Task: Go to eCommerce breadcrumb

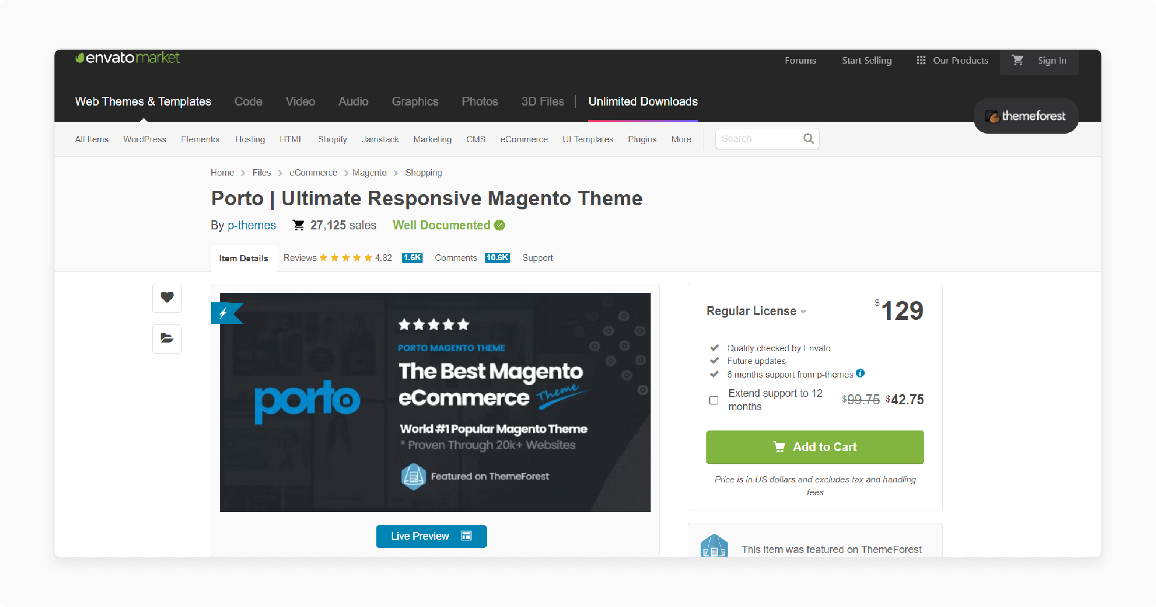Action: [313, 172]
